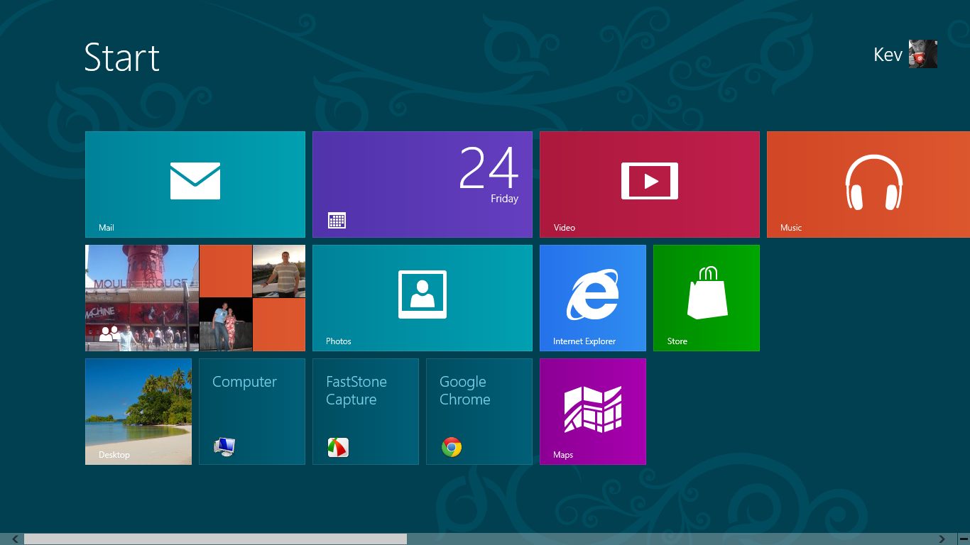Click the Kev user account name
Screen dimensions: 970x545
pyautogui.click(x=888, y=55)
